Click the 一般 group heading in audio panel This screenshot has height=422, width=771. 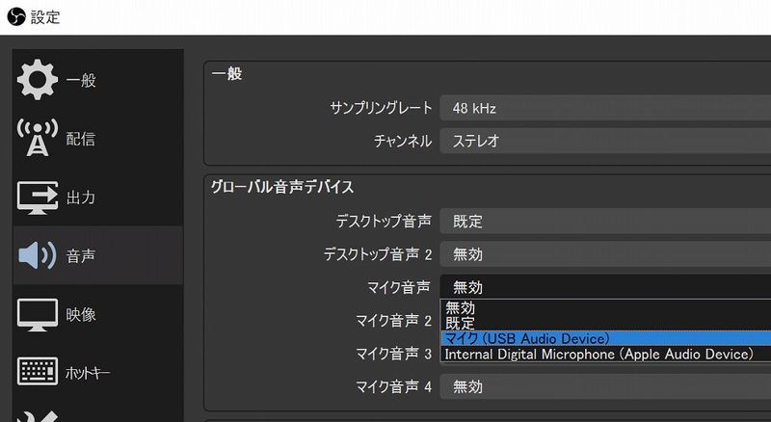click(226, 74)
